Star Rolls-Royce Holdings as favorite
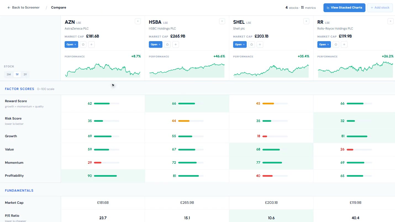The width and height of the screenshot is (395, 222). coord(336,44)
